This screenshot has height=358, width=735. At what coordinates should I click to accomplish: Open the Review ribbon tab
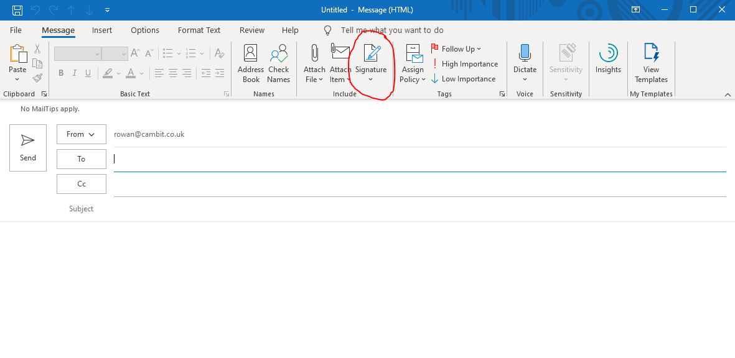pyautogui.click(x=251, y=30)
